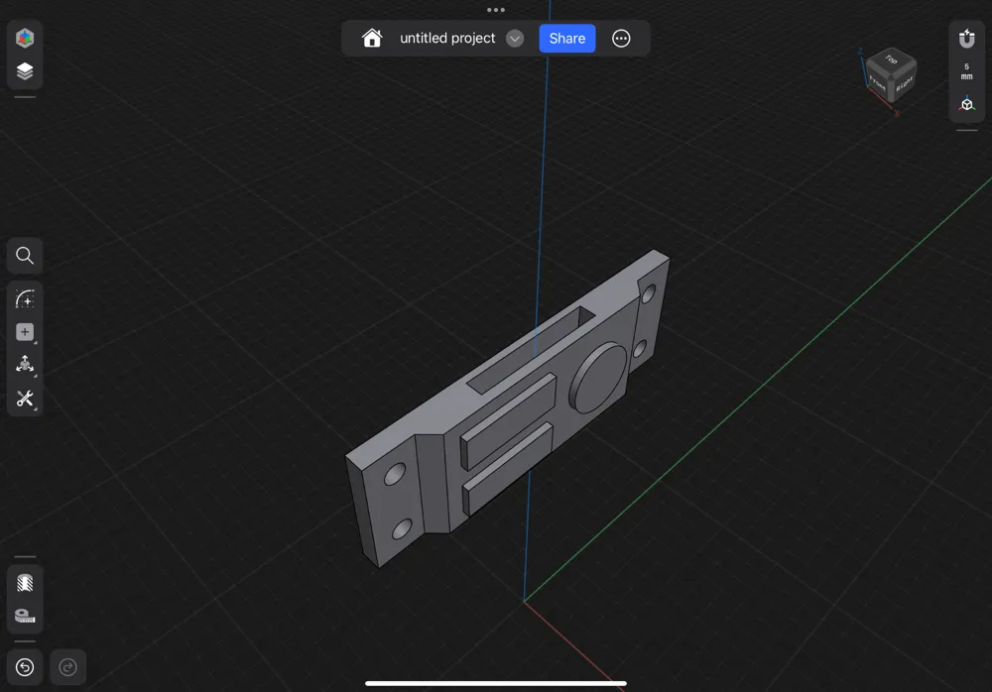Undo the last action

(25, 666)
